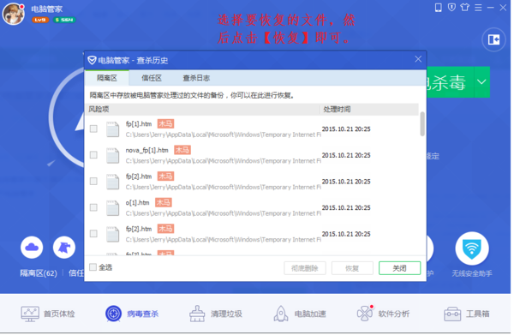Click the file icon of o[1].htm
The width and height of the screenshot is (514, 335).
tap(112, 208)
